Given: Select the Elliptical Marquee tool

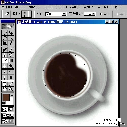Looking at the screenshot, I should click(5, 33).
